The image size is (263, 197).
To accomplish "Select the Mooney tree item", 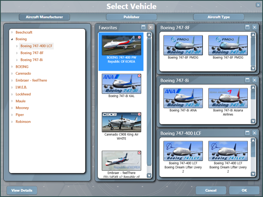I will pos(22,108).
